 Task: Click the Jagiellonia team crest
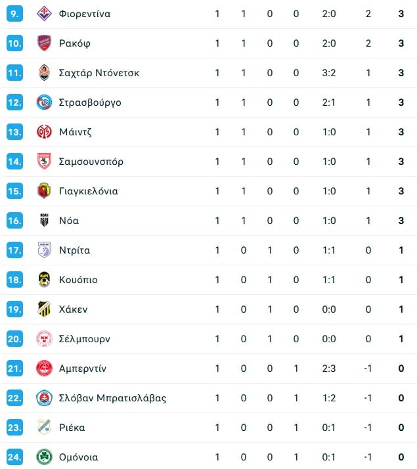(x=44, y=191)
